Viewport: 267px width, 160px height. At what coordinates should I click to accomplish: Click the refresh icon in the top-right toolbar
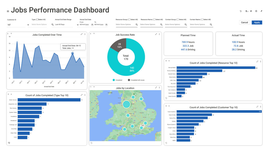pos(251,11)
